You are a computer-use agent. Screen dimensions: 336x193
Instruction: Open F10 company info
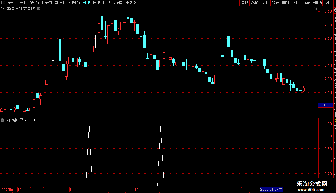pyautogui.click(x=296, y=3)
